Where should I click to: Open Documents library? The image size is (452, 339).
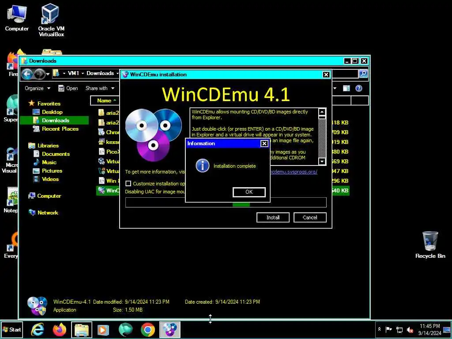(51, 154)
